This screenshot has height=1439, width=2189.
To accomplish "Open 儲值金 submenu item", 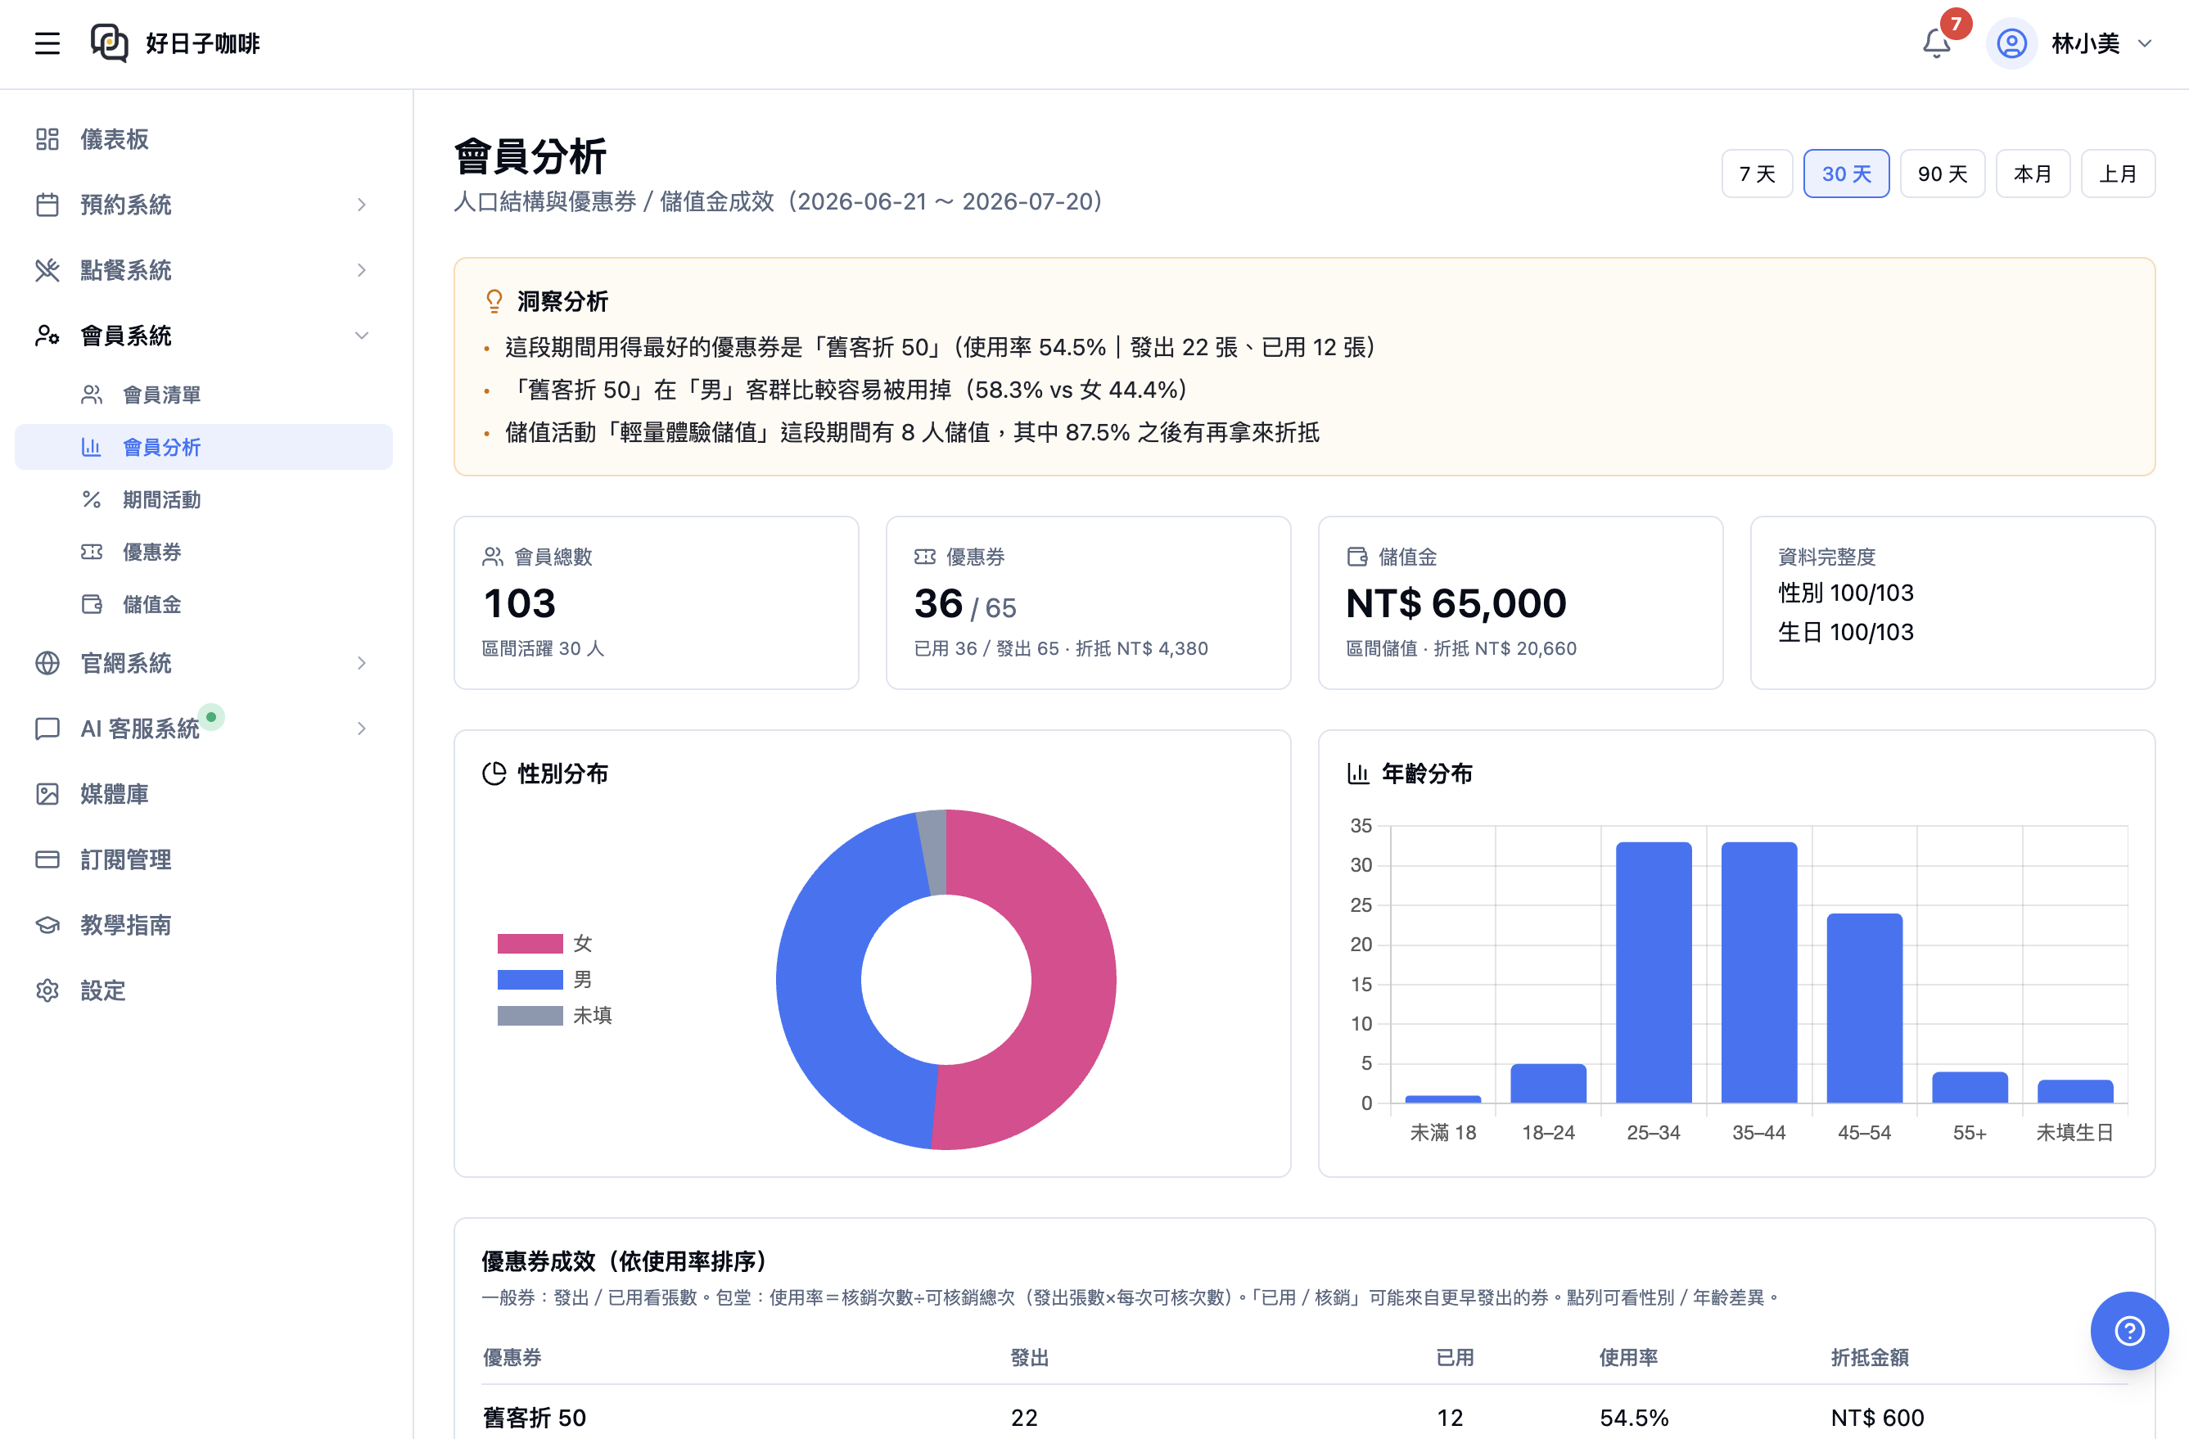I will click(x=203, y=604).
